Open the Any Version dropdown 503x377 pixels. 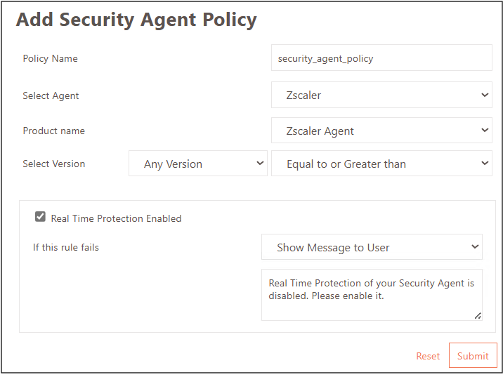coord(197,164)
